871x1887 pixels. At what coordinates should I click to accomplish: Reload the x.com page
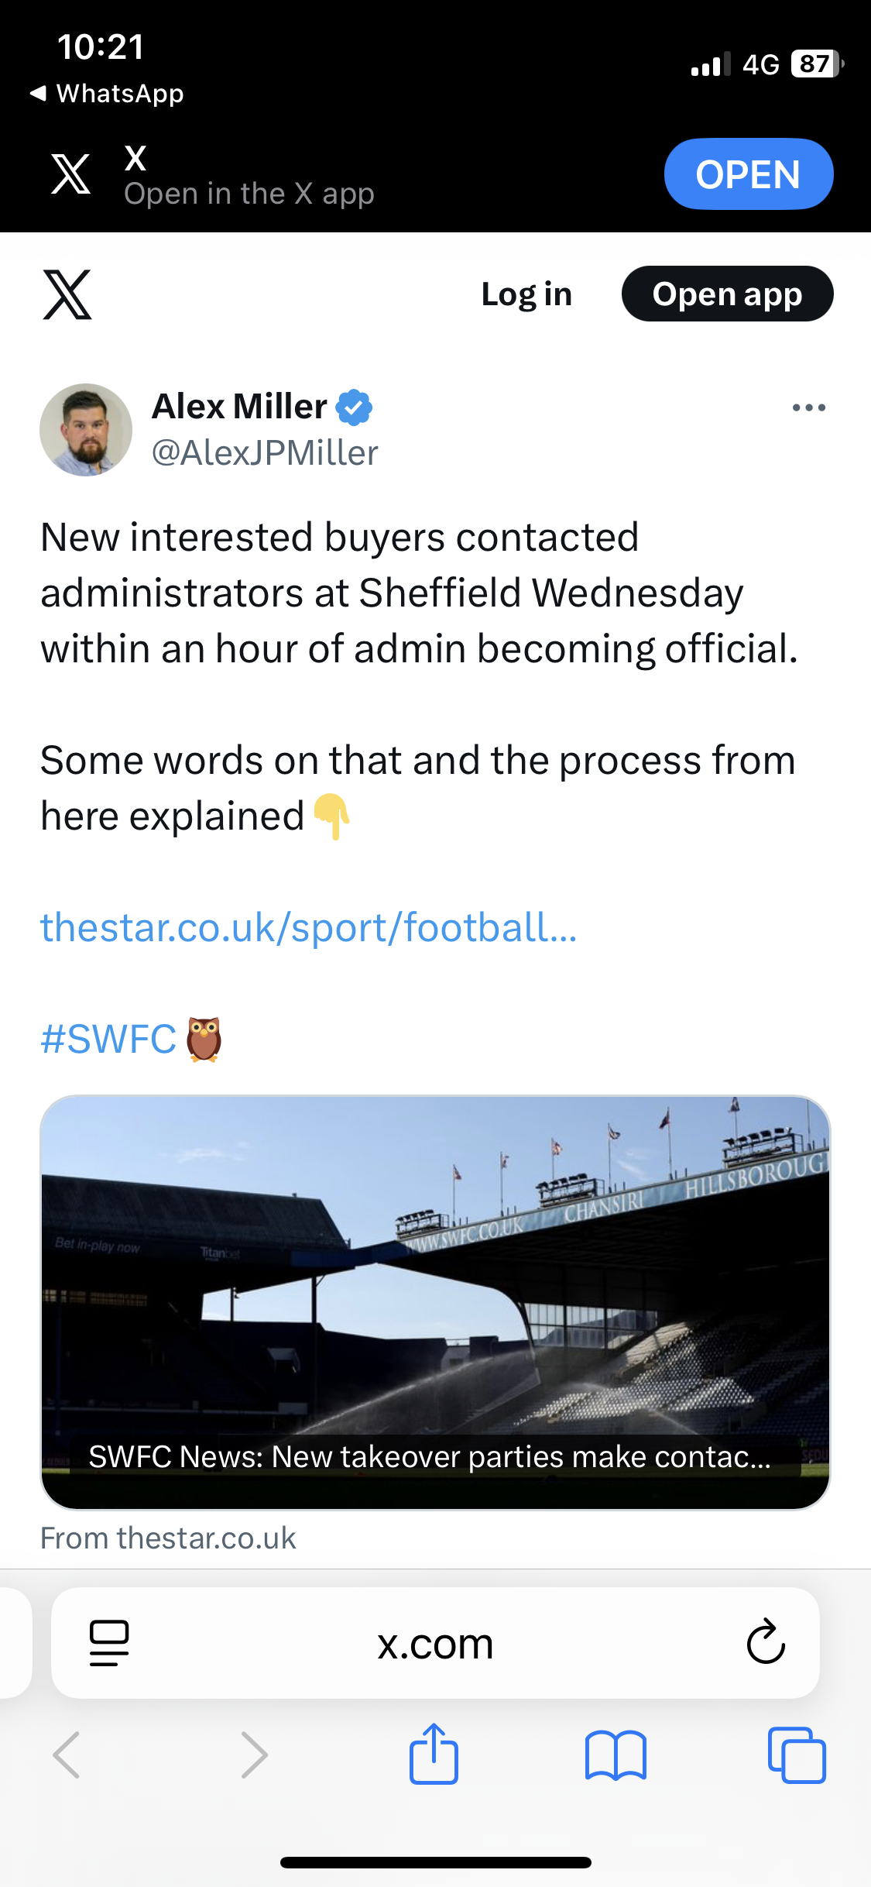point(766,1641)
